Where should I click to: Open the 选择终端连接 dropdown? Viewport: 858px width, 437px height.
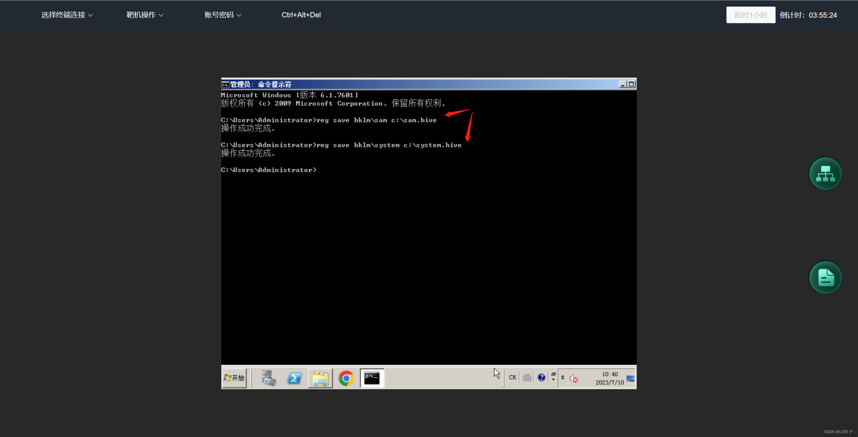[x=67, y=15]
